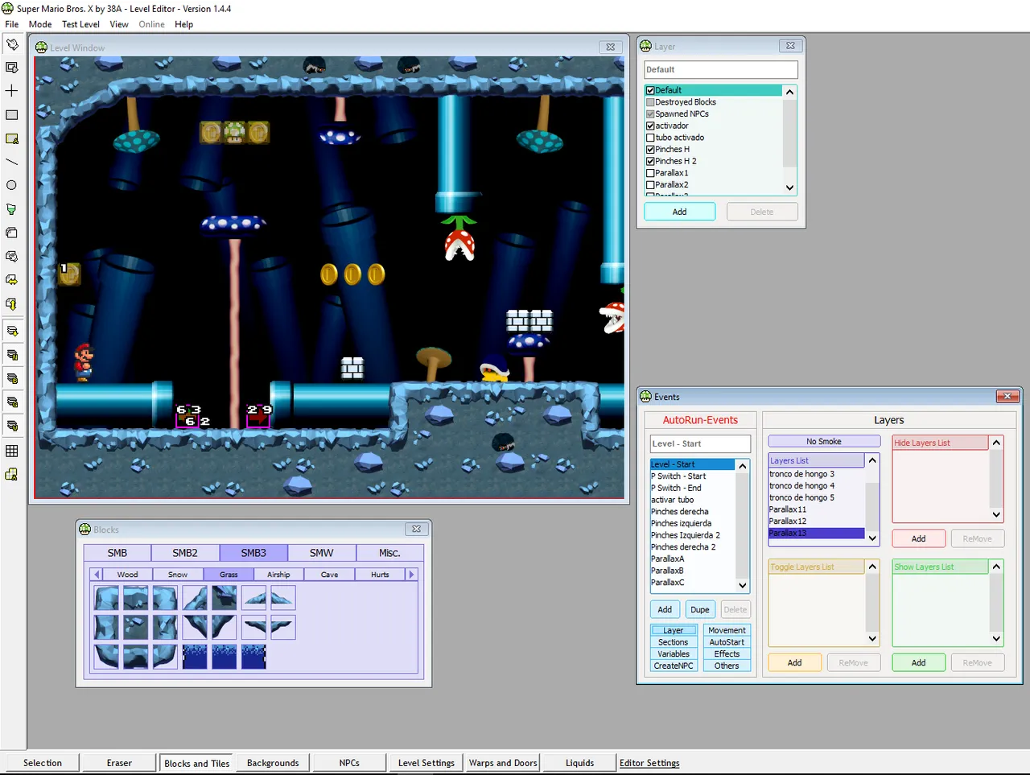Open the NPCs bottom tab
The width and height of the screenshot is (1030, 775).
coord(349,763)
